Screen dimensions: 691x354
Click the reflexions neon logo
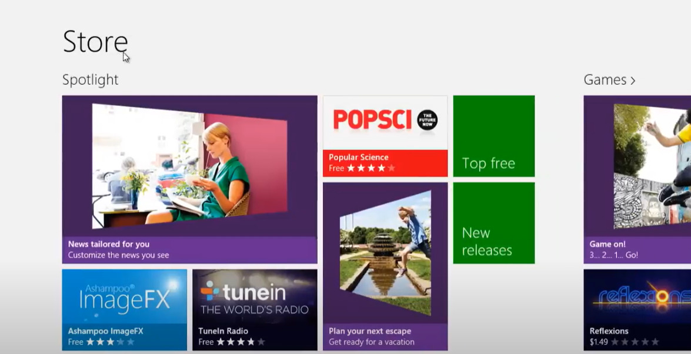643,296
